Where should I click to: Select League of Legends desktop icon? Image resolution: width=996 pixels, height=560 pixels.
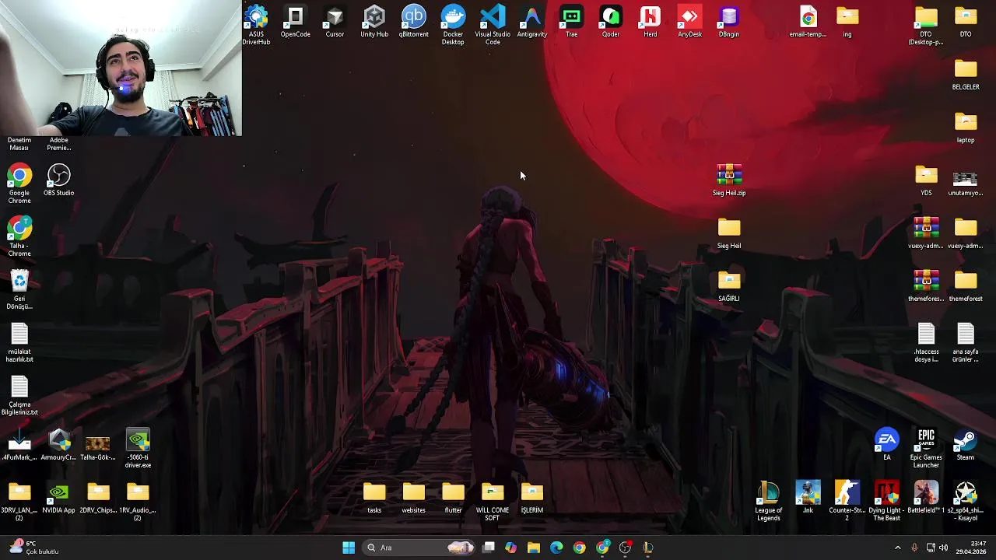769,502
